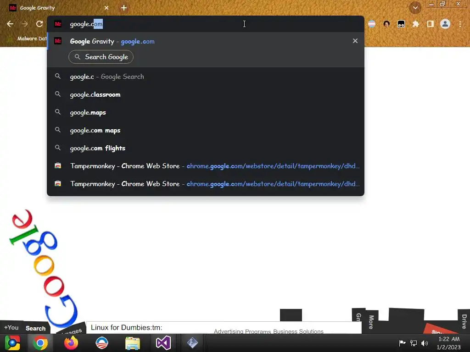Screen dimensions: 470x352
Task: Select the Google Gravity google.com suggestion
Action: (206, 41)
